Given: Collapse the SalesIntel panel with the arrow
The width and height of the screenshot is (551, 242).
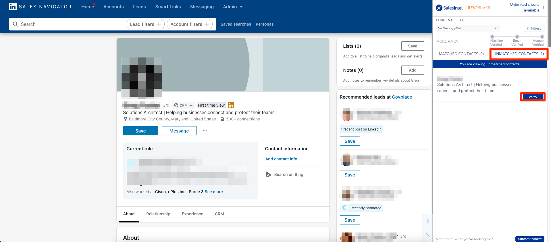Looking at the screenshot, I should (x=427, y=221).
